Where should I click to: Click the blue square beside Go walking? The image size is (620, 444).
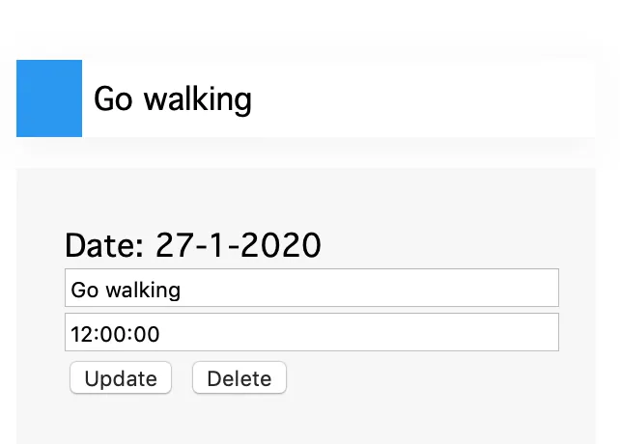(49, 98)
